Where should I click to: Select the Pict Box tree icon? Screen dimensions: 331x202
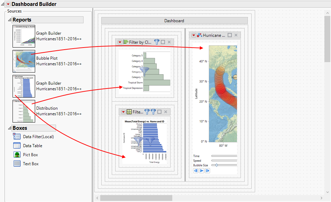click(x=17, y=155)
